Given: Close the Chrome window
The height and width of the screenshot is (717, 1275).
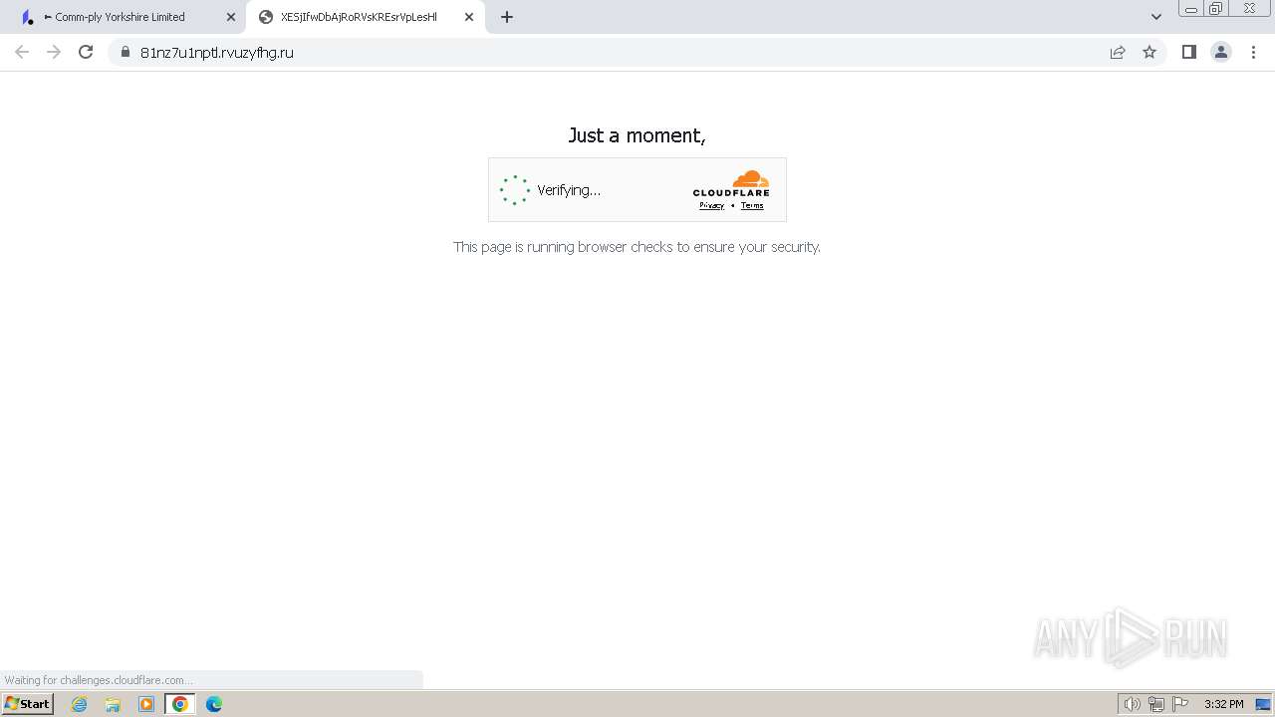Looking at the screenshot, I should 1249,9.
